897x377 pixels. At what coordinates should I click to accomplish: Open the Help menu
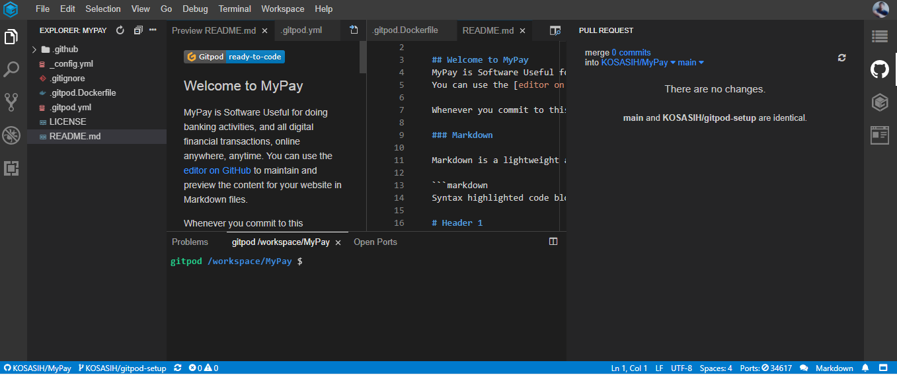coord(324,9)
